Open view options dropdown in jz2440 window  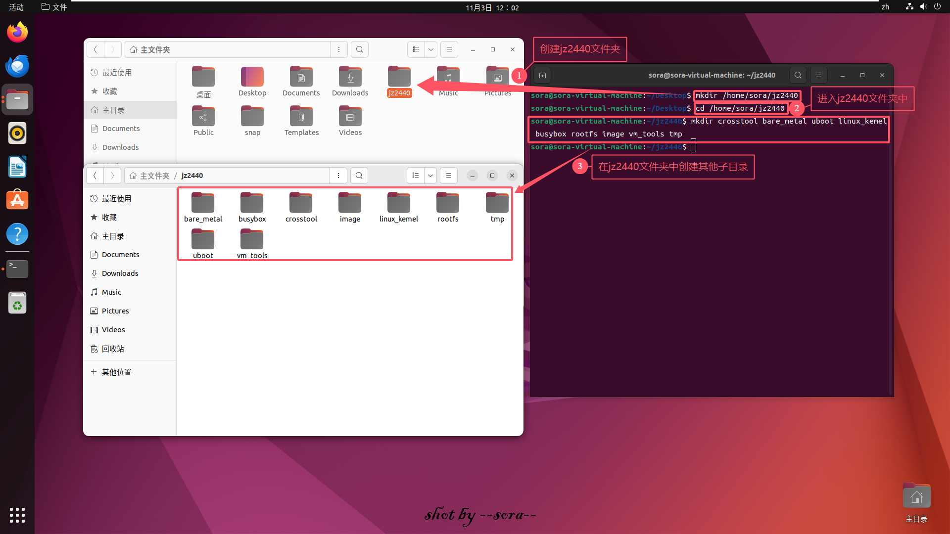[430, 176]
